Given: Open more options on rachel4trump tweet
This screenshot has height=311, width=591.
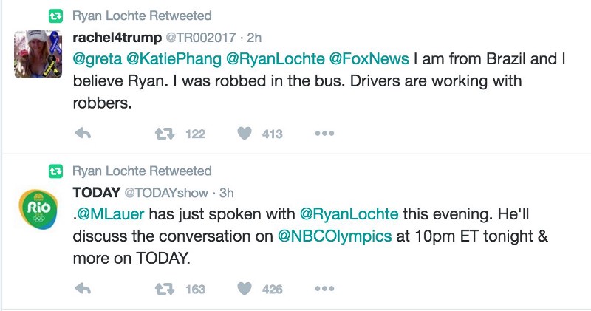Looking at the screenshot, I should [325, 134].
